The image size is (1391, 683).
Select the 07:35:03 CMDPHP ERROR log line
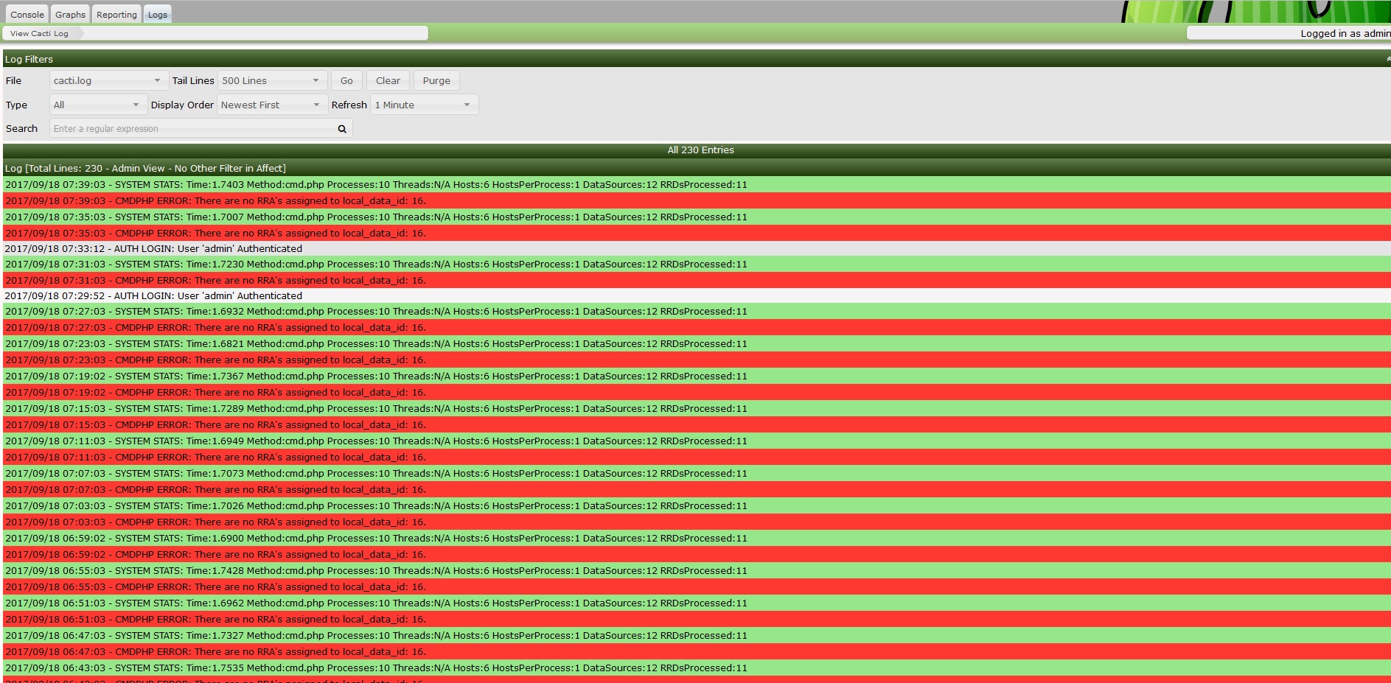pos(697,233)
